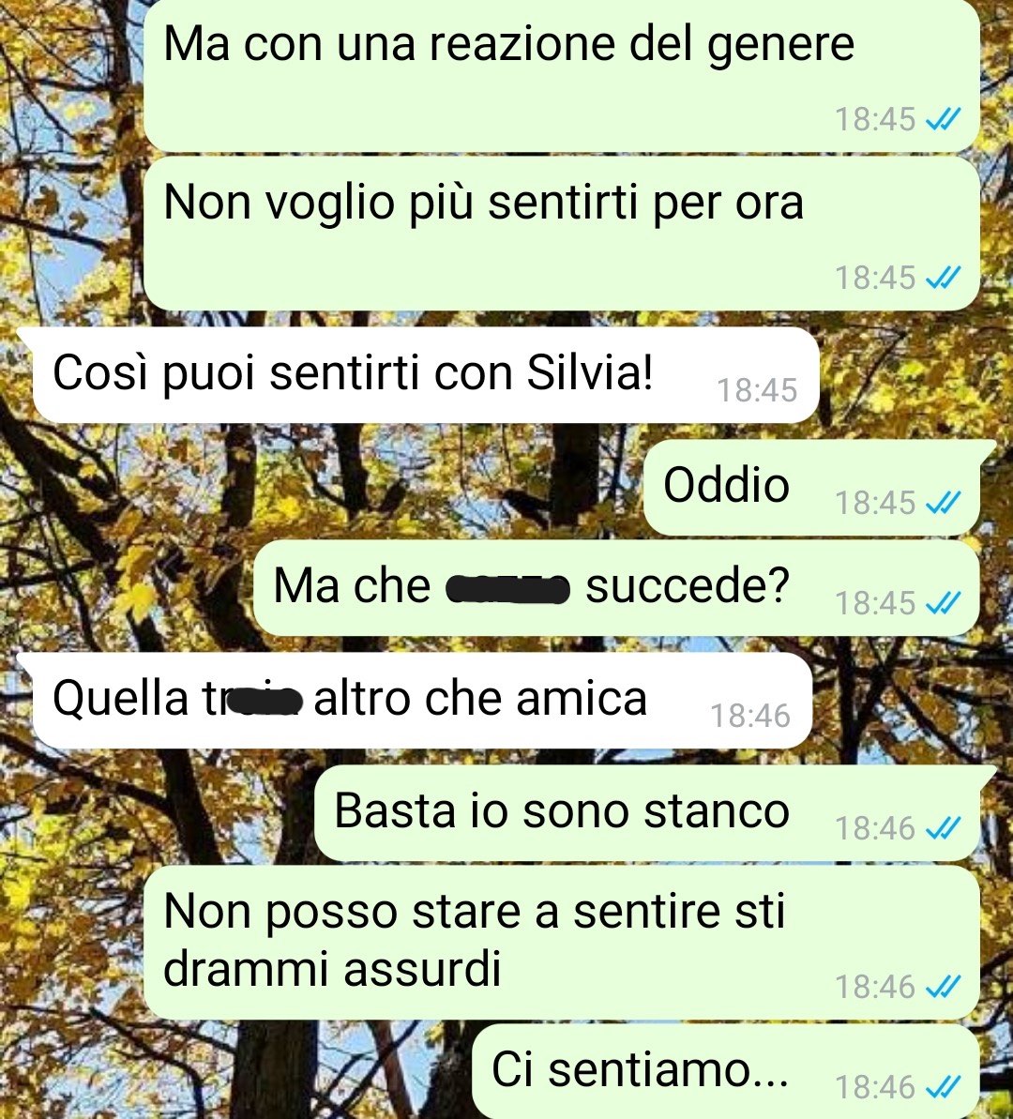Click the blacked-out word in 'succede?' message
This screenshot has width=1013, height=1119.
pyautogui.click(x=507, y=589)
